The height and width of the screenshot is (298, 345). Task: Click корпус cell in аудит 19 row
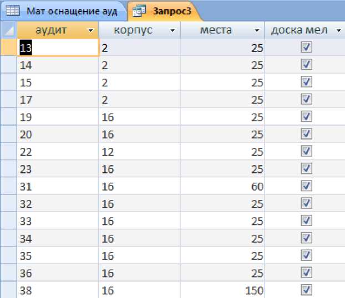pyautogui.click(x=139, y=117)
